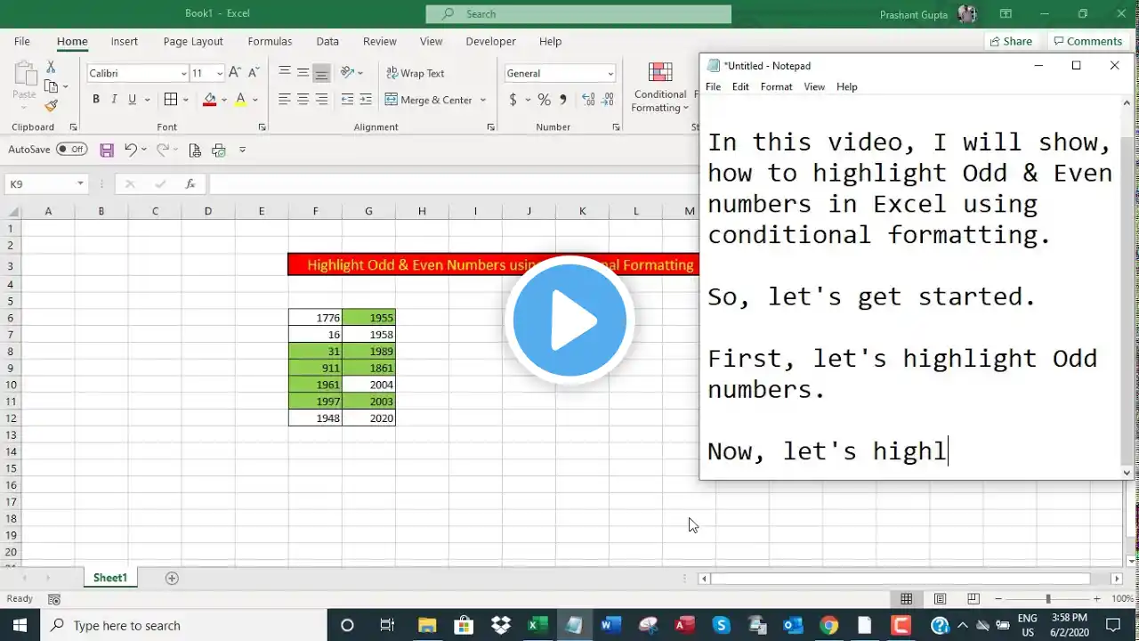Switch to Page Layout view in status bar
This screenshot has height=641, width=1139.
click(x=940, y=599)
